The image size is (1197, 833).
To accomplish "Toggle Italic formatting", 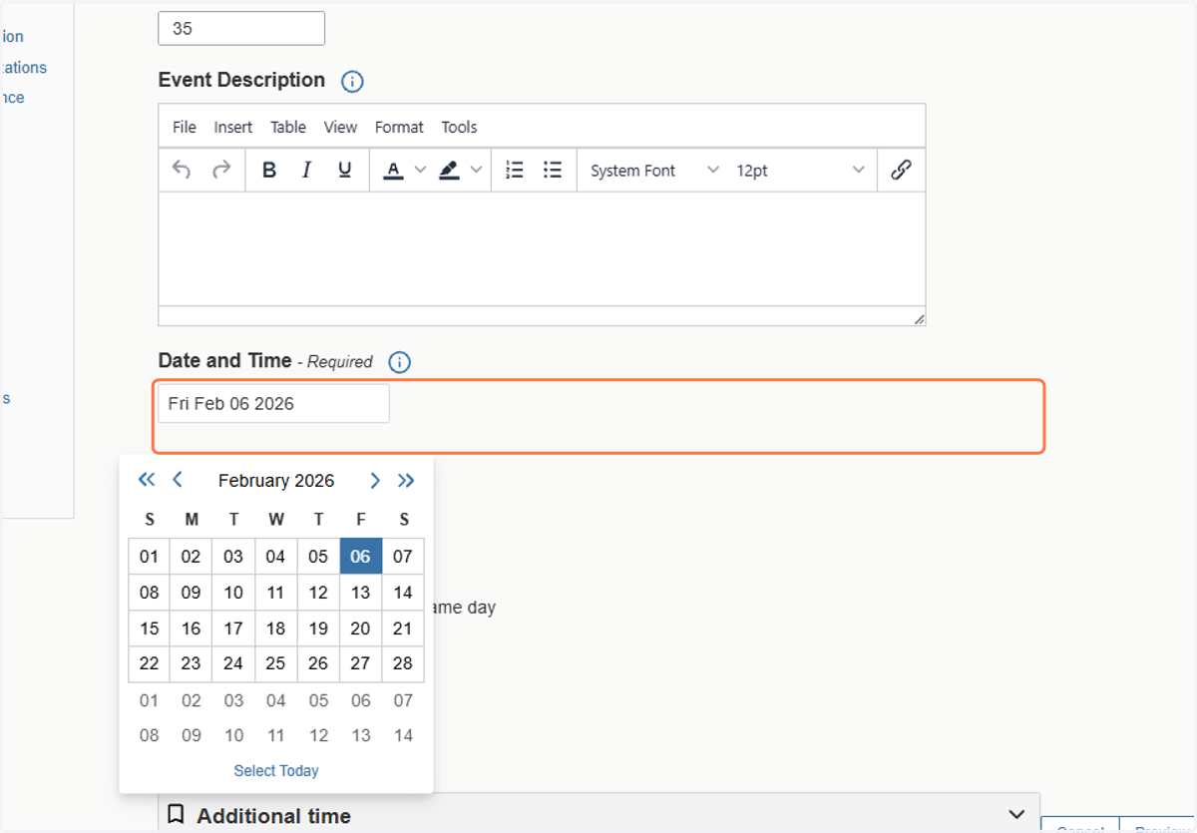I will coord(306,170).
